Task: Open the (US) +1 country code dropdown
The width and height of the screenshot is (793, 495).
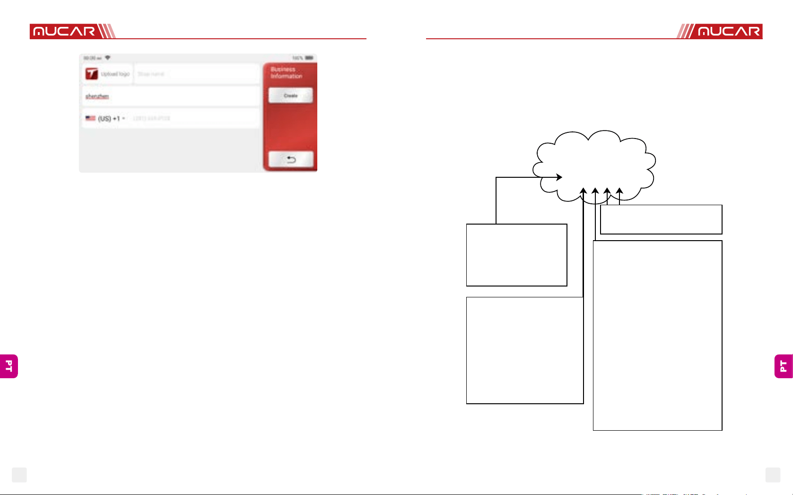Action: [105, 118]
